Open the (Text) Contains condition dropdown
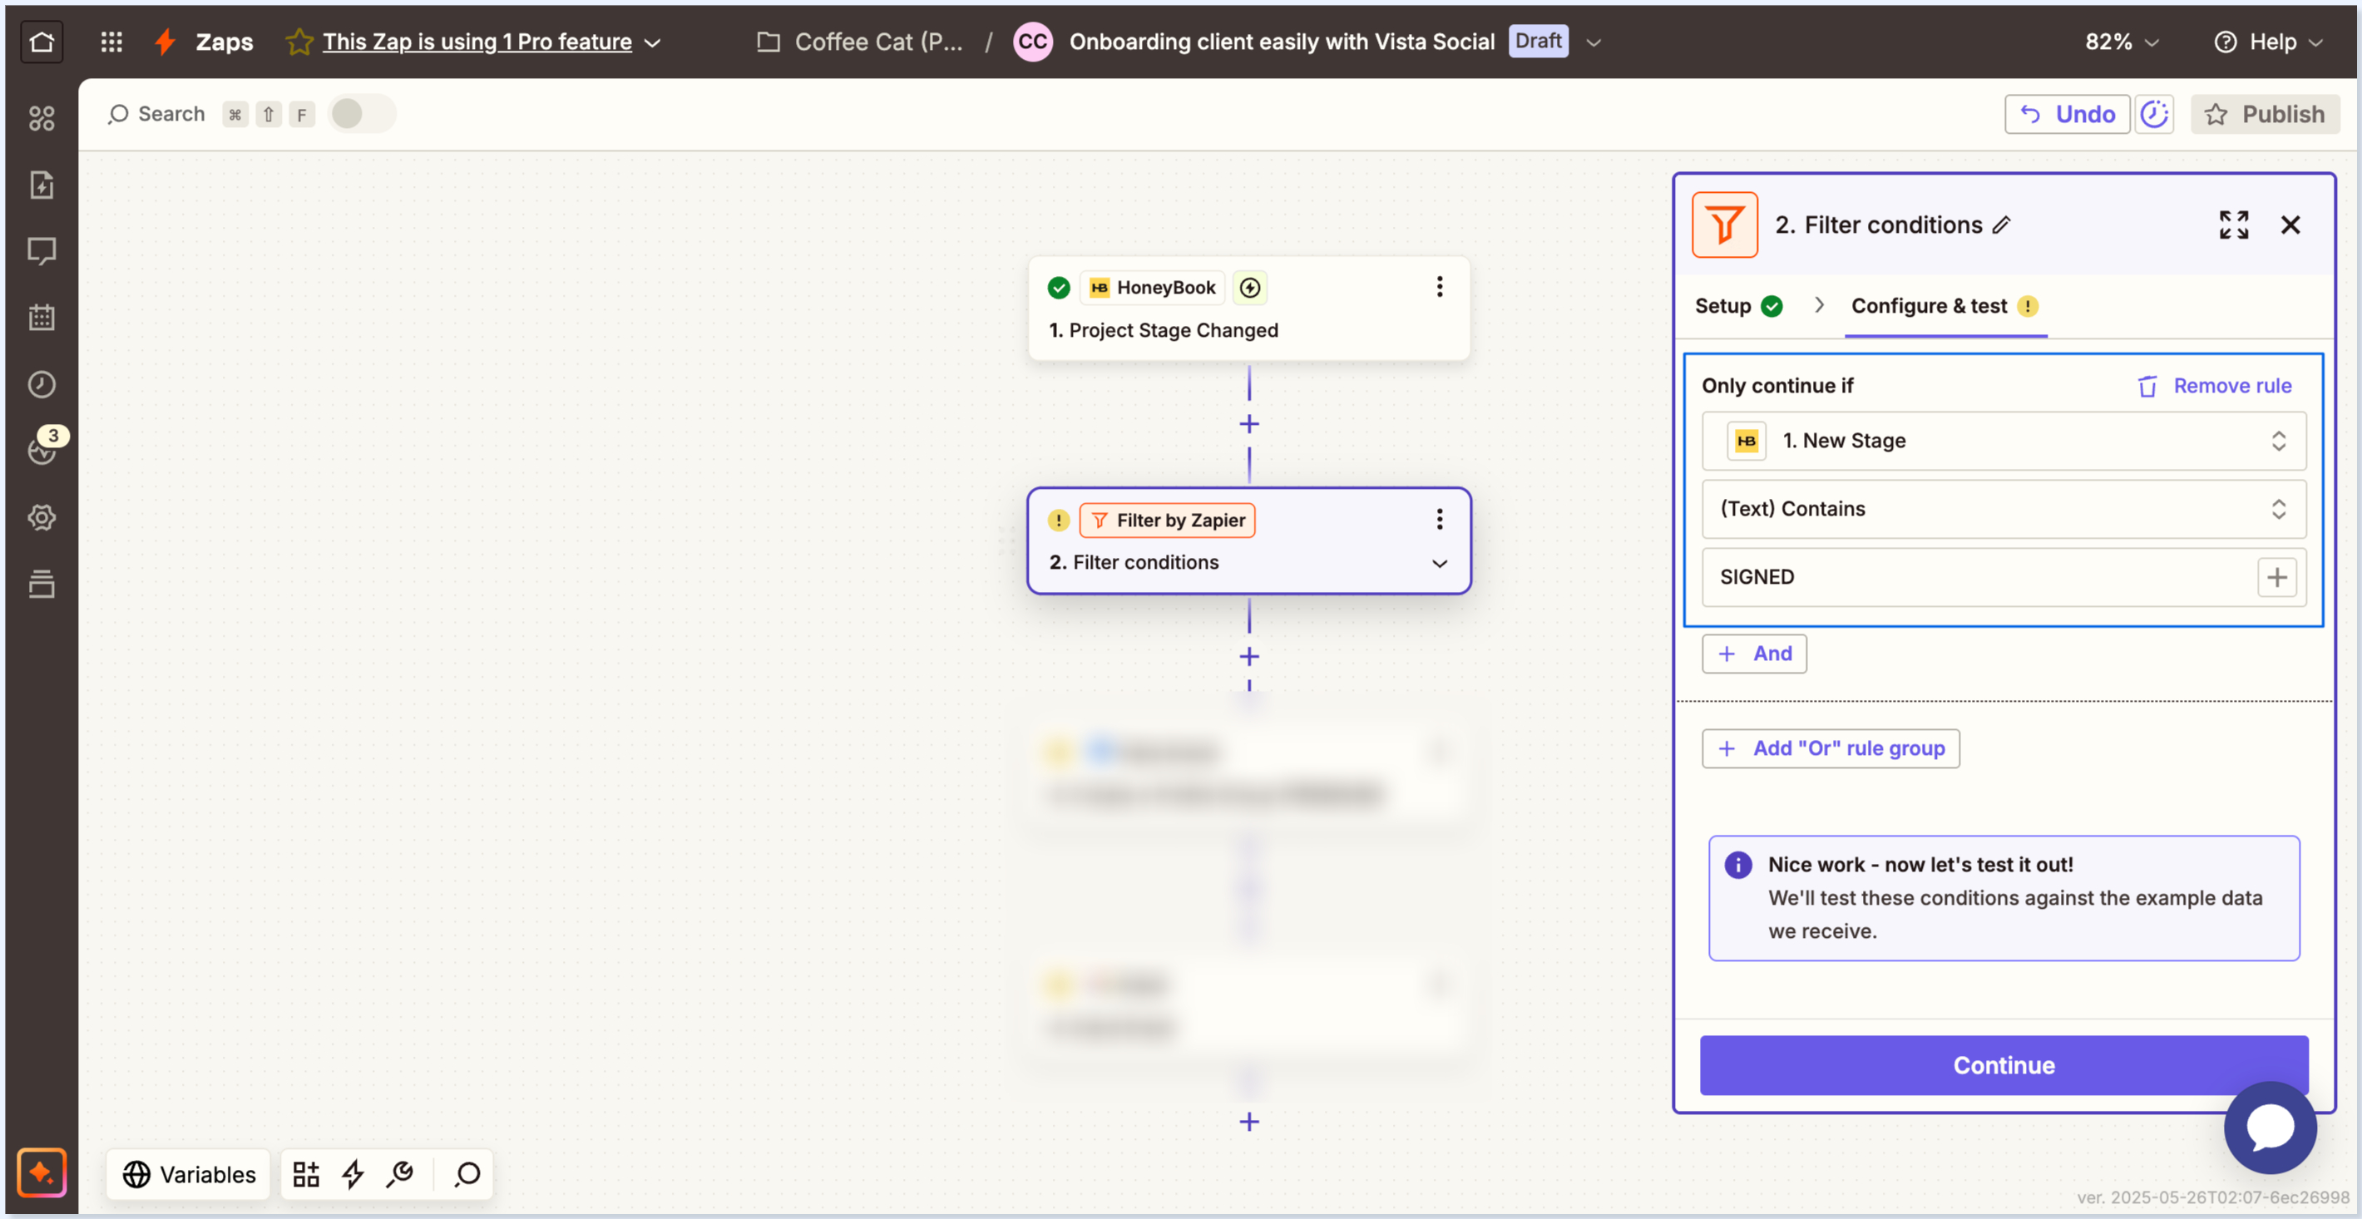2362x1219 pixels. (2004, 509)
